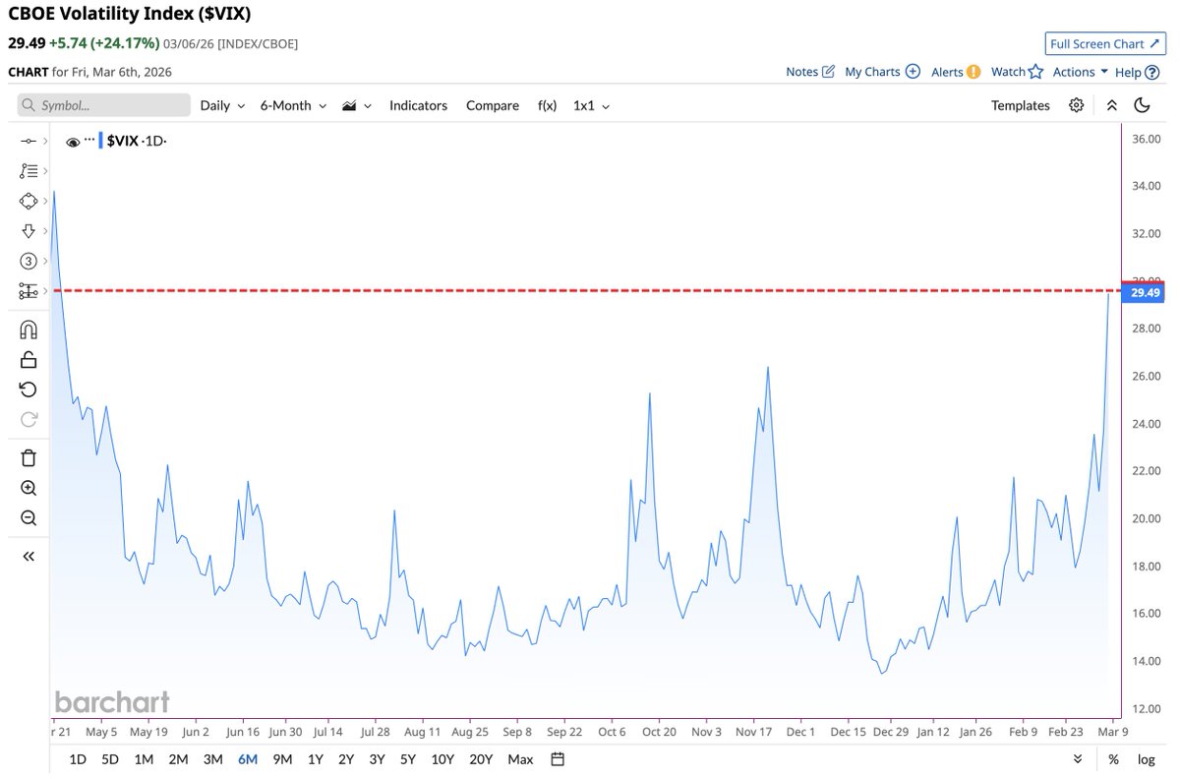Expand the Fibonacci tools submenu arrow
The image size is (1180, 779).
point(45,171)
